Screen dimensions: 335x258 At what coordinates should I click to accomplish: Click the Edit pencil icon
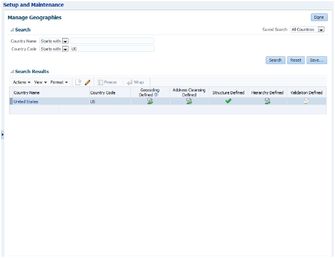88,82
